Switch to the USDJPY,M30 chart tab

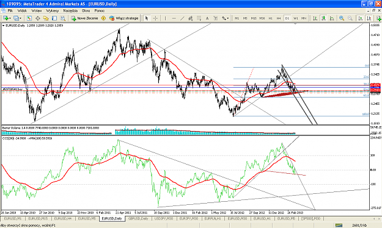pyautogui.click(x=164, y=219)
